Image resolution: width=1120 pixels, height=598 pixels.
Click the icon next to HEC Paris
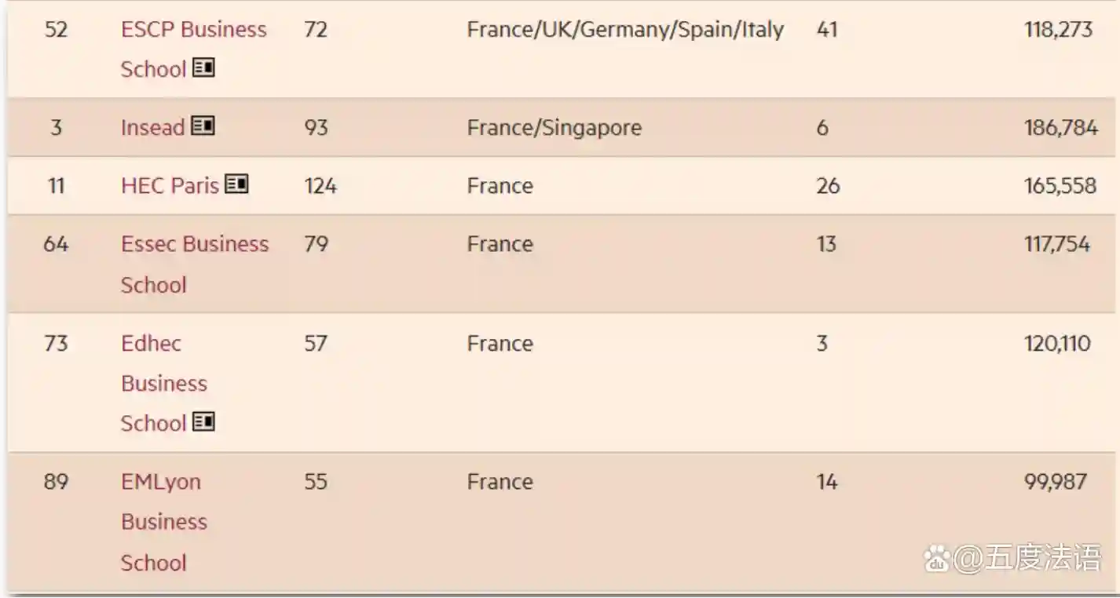coord(236,184)
